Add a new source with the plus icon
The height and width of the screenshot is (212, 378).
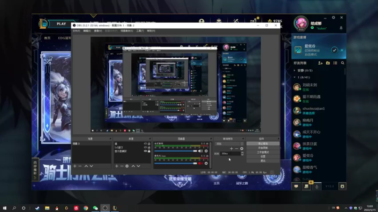[117, 166]
